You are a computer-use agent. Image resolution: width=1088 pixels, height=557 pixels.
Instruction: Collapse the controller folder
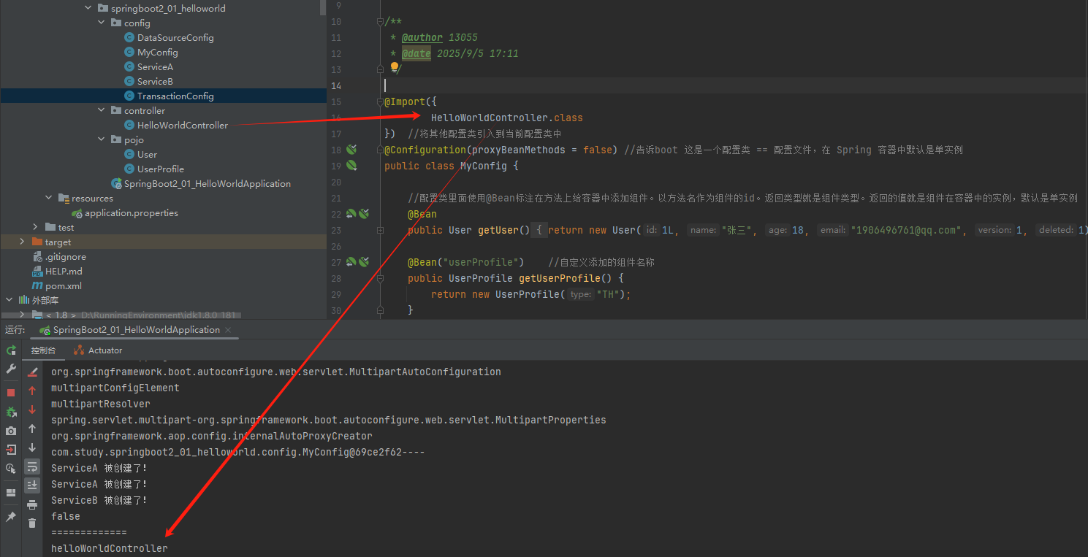coord(102,110)
